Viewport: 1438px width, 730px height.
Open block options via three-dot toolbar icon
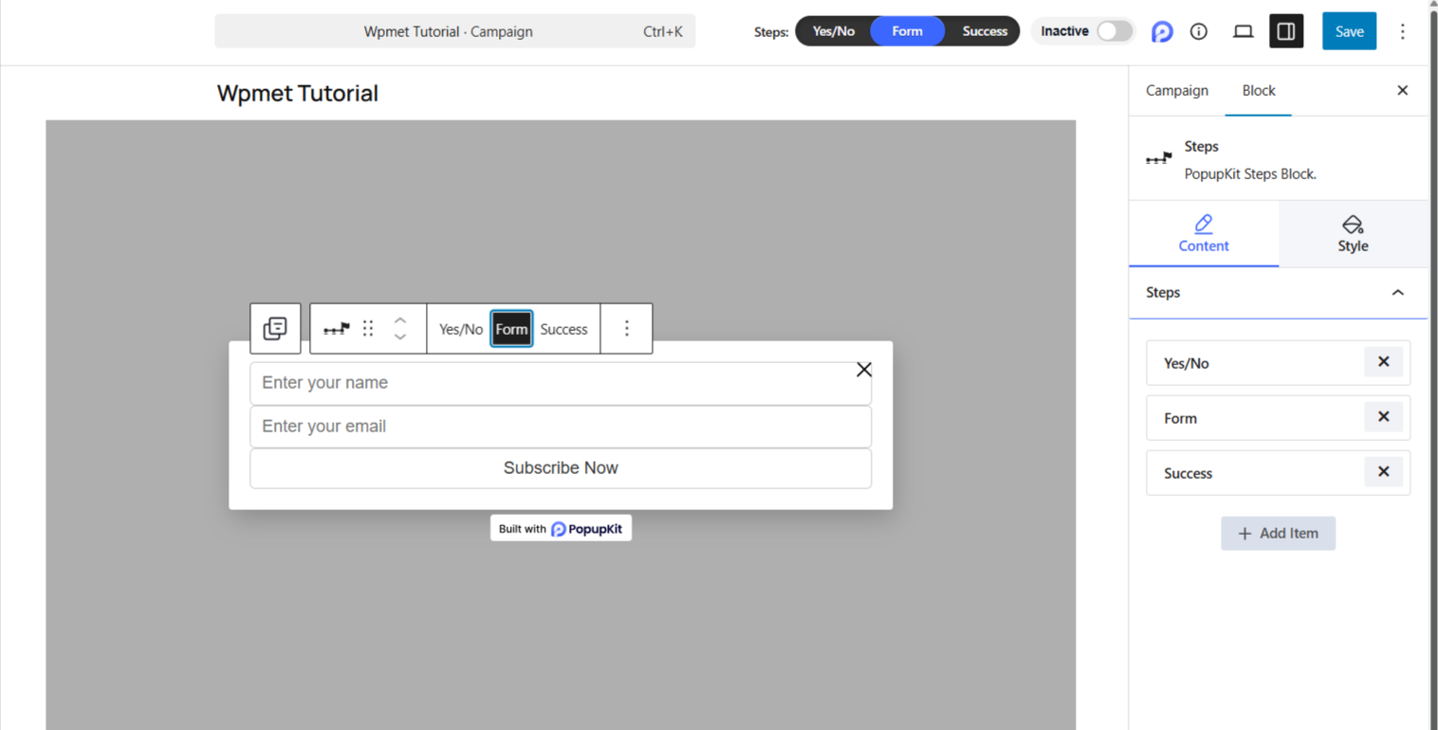pos(626,329)
